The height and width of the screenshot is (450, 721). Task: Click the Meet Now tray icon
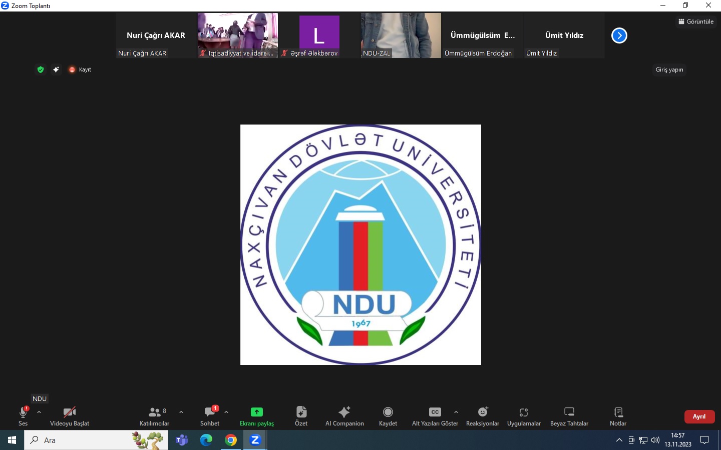click(x=631, y=440)
